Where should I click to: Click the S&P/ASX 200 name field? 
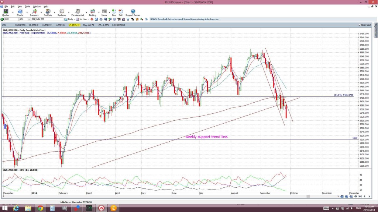(x=47, y=19)
